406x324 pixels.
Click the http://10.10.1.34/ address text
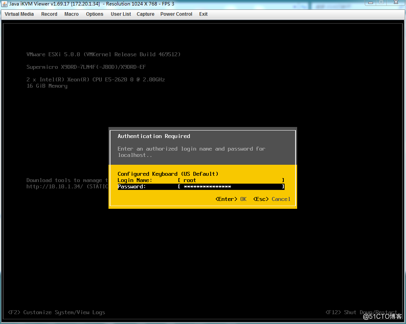[55, 186]
